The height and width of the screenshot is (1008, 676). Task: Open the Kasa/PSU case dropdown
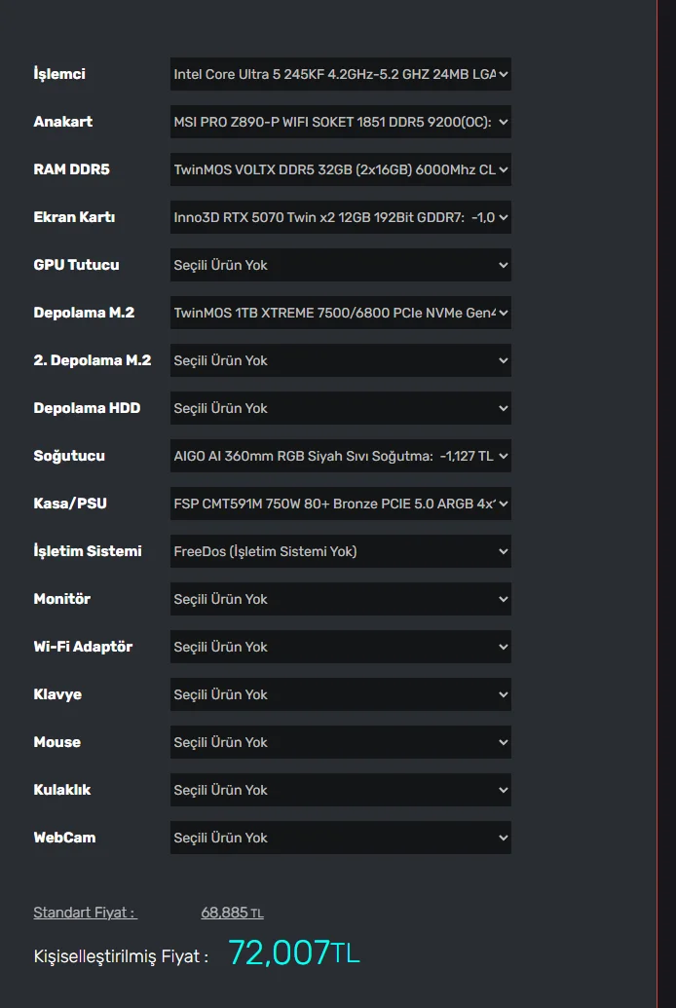tap(340, 504)
